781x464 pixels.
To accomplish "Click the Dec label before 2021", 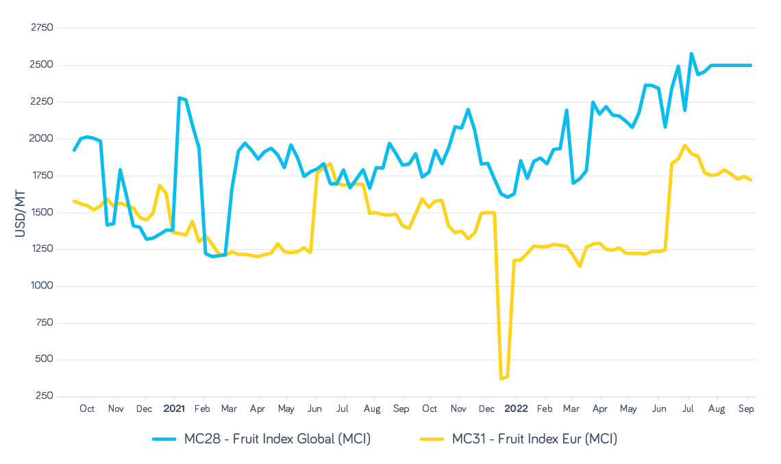I will pos(144,409).
